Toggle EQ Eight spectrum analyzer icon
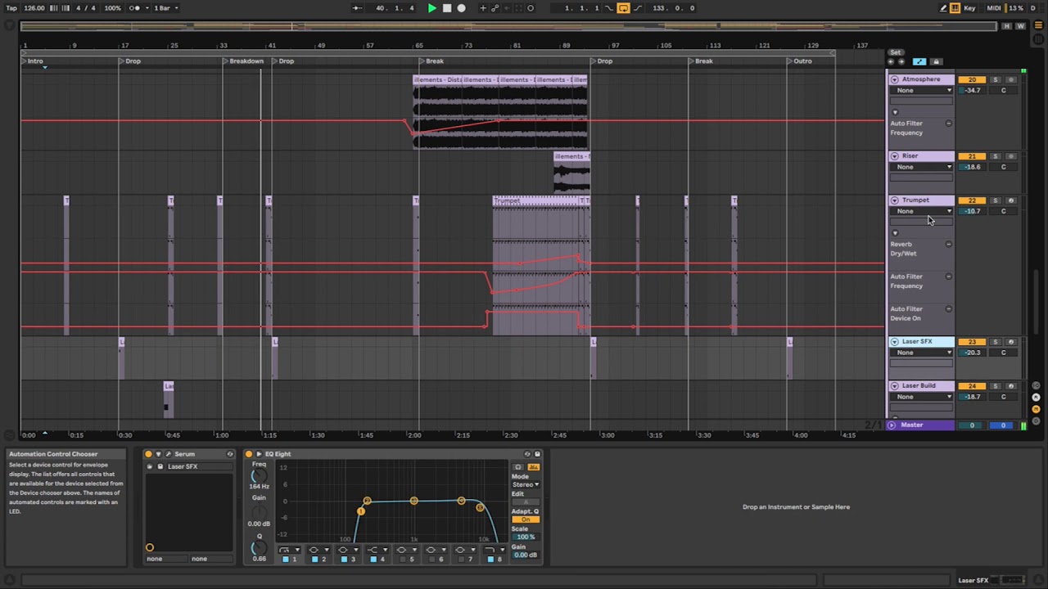Image resolution: width=1048 pixels, height=589 pixels. click(x=533, y=467)
